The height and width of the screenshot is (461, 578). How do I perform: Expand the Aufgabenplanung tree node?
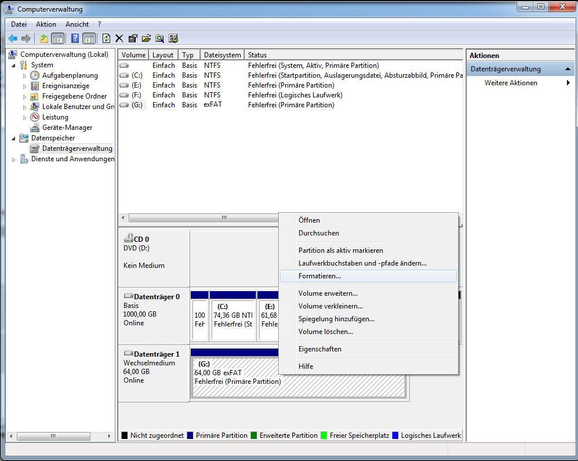point(24,76)
